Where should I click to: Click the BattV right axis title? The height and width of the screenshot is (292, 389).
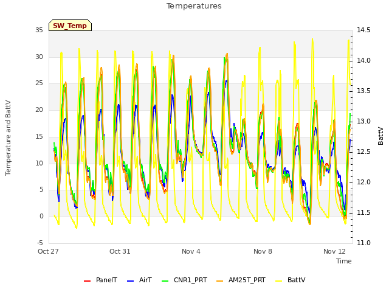(x=380, y=136)
